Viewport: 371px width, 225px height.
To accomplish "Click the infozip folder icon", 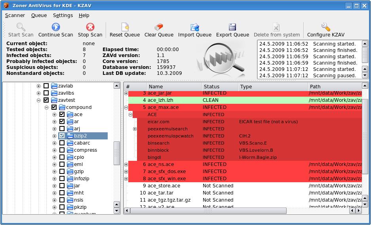I will point(70,178).
